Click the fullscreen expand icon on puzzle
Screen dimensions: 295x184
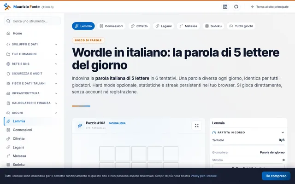(x=197, y=126)
